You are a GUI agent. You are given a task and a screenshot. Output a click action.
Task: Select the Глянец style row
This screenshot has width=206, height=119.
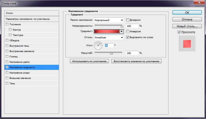pyautogui.click(x=32, y=57)
